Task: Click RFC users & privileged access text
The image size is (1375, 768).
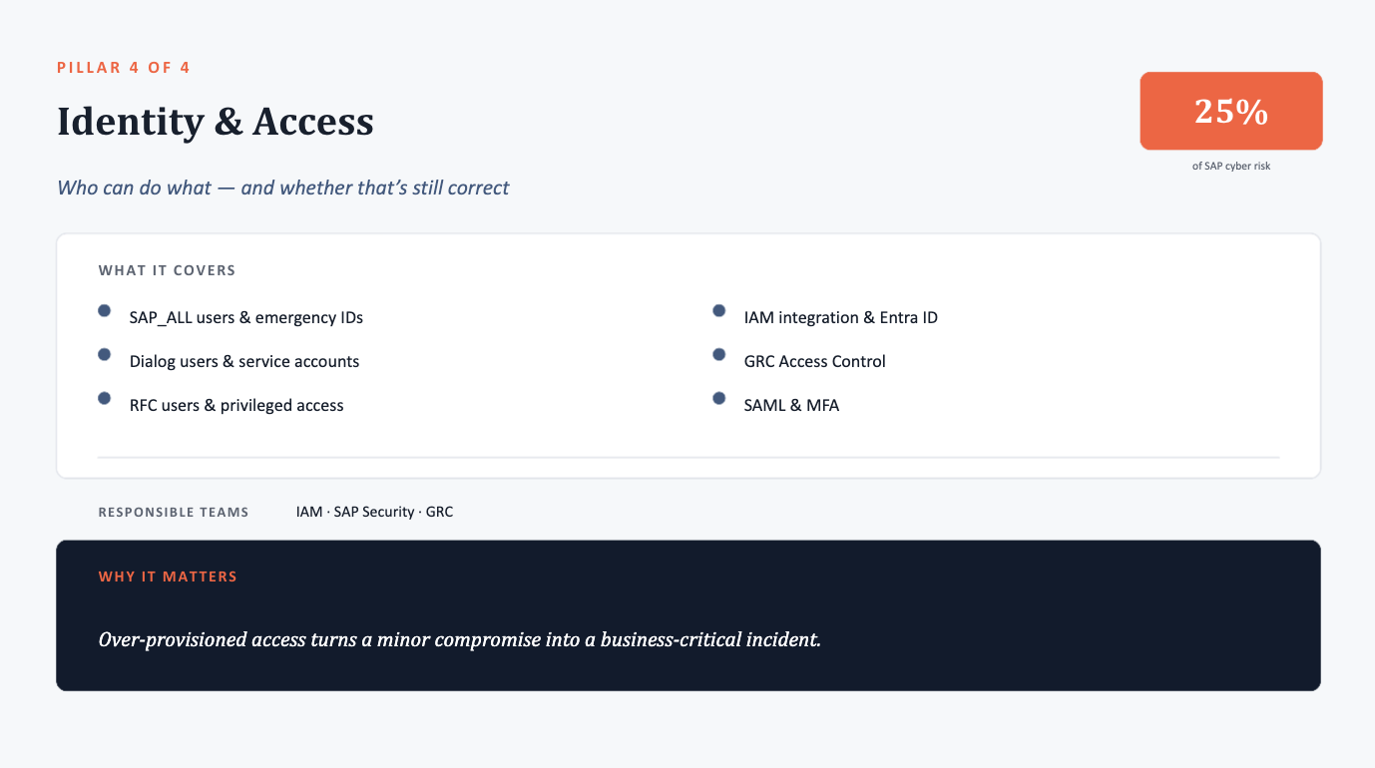Action: 236,406
